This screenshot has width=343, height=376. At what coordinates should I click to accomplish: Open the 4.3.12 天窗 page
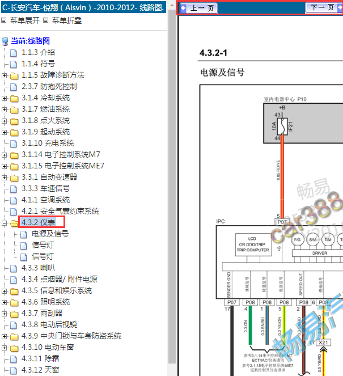(x=40, y=370)
